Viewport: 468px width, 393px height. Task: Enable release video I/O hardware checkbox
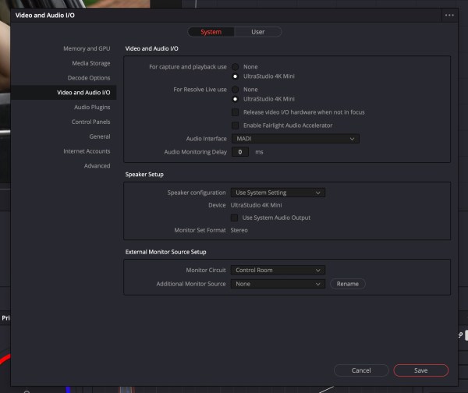point(235,112)
